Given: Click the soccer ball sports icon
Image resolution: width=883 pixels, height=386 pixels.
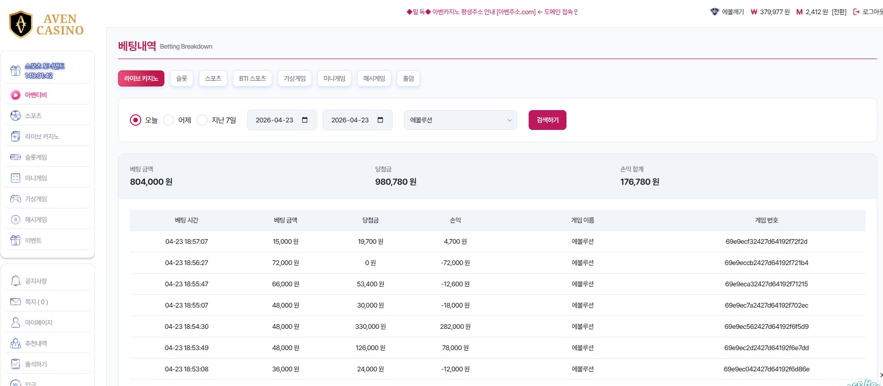Looking at the screenshot, I should point(16,116).
